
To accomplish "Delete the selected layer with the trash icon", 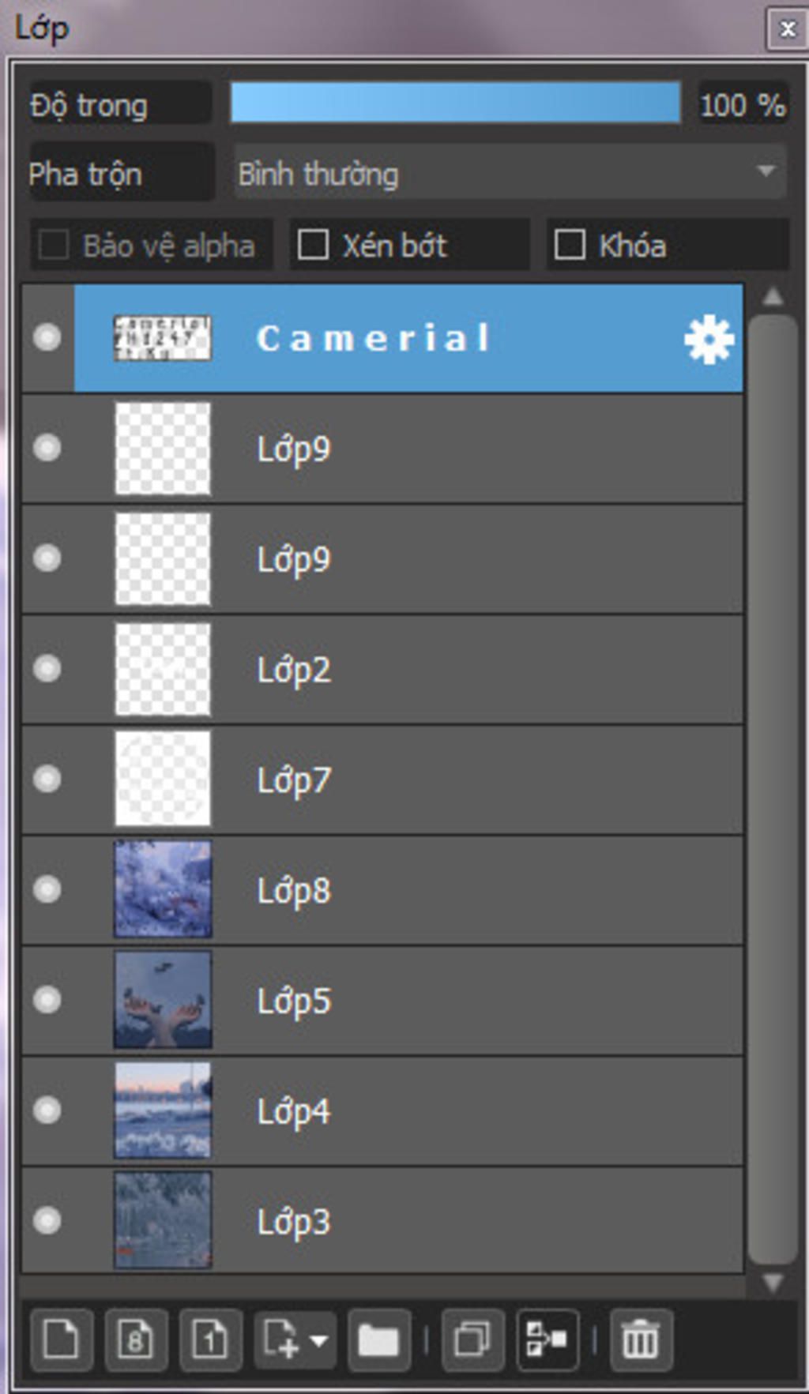I will (x=641, y=1340).
